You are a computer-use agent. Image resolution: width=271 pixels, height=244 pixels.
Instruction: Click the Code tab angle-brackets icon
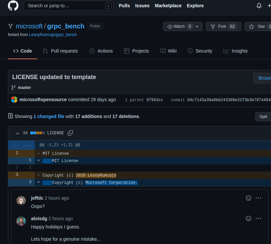pos(16,51)
